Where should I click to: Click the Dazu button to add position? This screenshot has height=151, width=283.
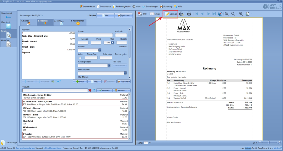click(80, 81)
